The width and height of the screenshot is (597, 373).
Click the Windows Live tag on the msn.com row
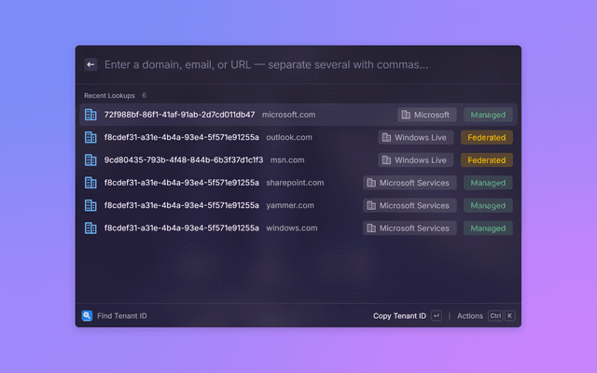(416, 159)
